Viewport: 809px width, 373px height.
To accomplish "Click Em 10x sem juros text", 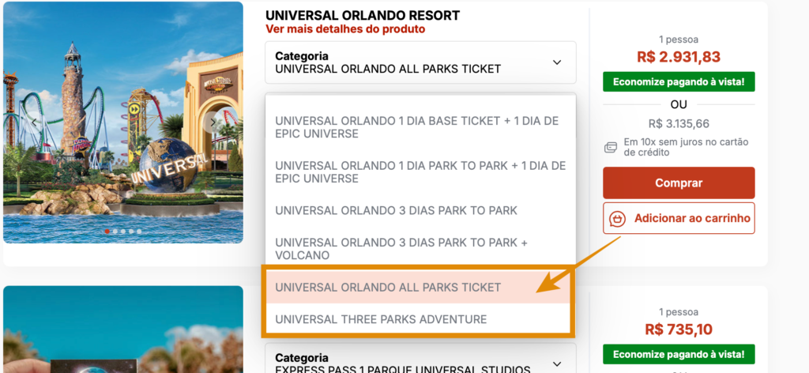I will pyautogui.click(x=686, y=147).
